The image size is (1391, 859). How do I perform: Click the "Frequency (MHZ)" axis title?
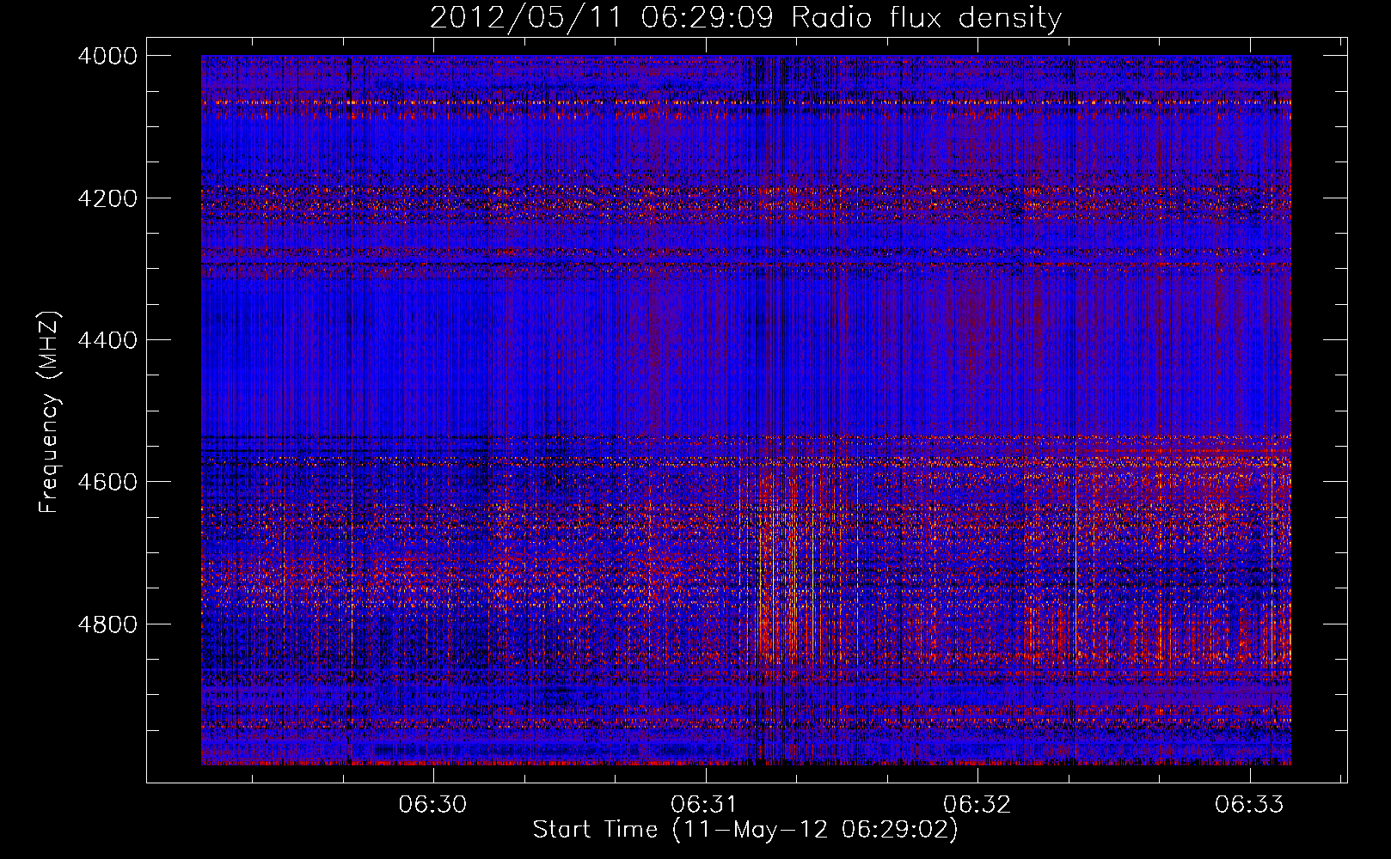tap(50, 412)
